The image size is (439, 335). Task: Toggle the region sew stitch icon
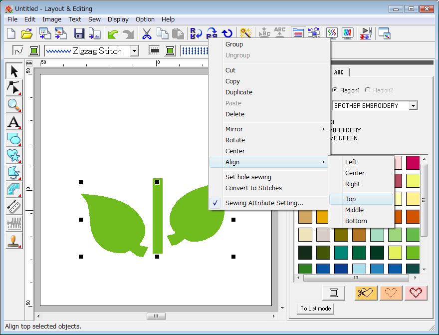[154, 51]
